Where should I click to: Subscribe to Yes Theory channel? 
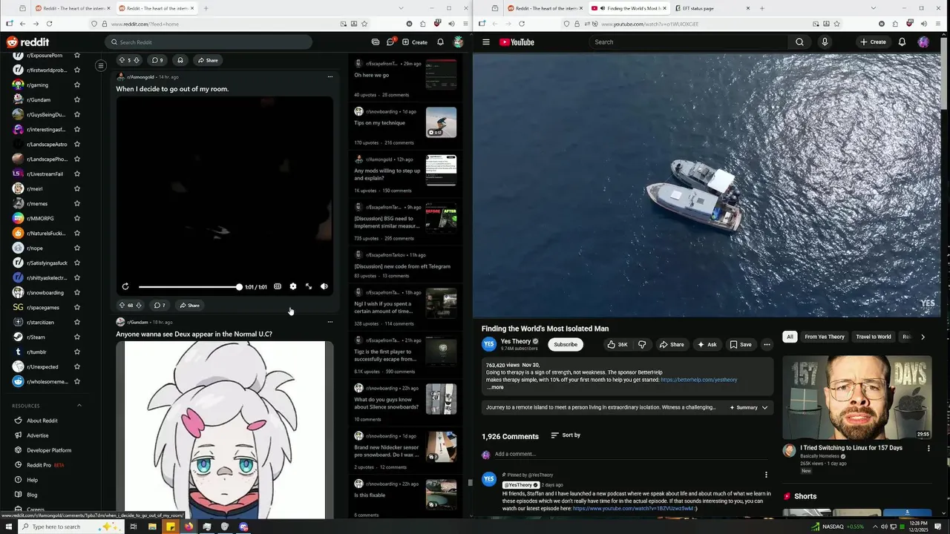(566, 344)
